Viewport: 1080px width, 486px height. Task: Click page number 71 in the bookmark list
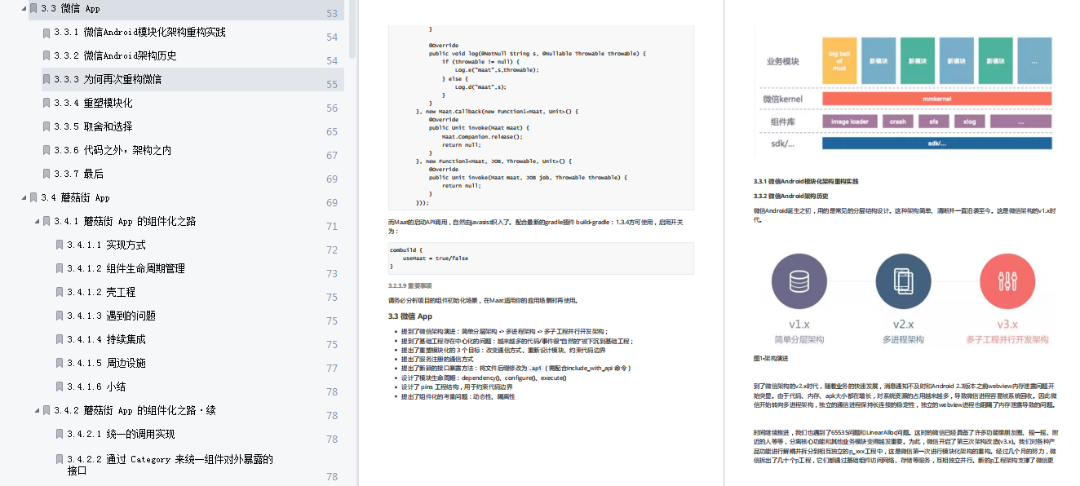click(x=332, y=226)
